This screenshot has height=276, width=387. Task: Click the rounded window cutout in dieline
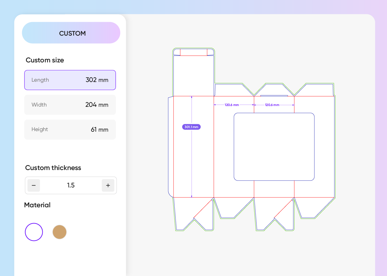point(274,147)
